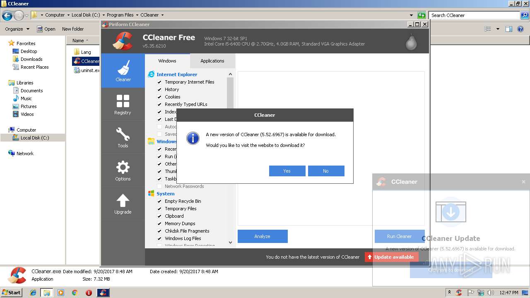The height and width of the screenshot is (298, 530).
Task: Click Yes to visit the download website
Action: point(287,171)
